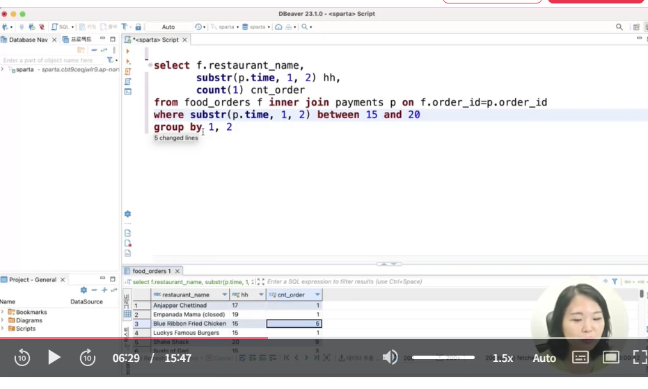648x389 pixels.
Task: Open the active database sparta selector
Action: pyautogui.click(x=256, y=27)
